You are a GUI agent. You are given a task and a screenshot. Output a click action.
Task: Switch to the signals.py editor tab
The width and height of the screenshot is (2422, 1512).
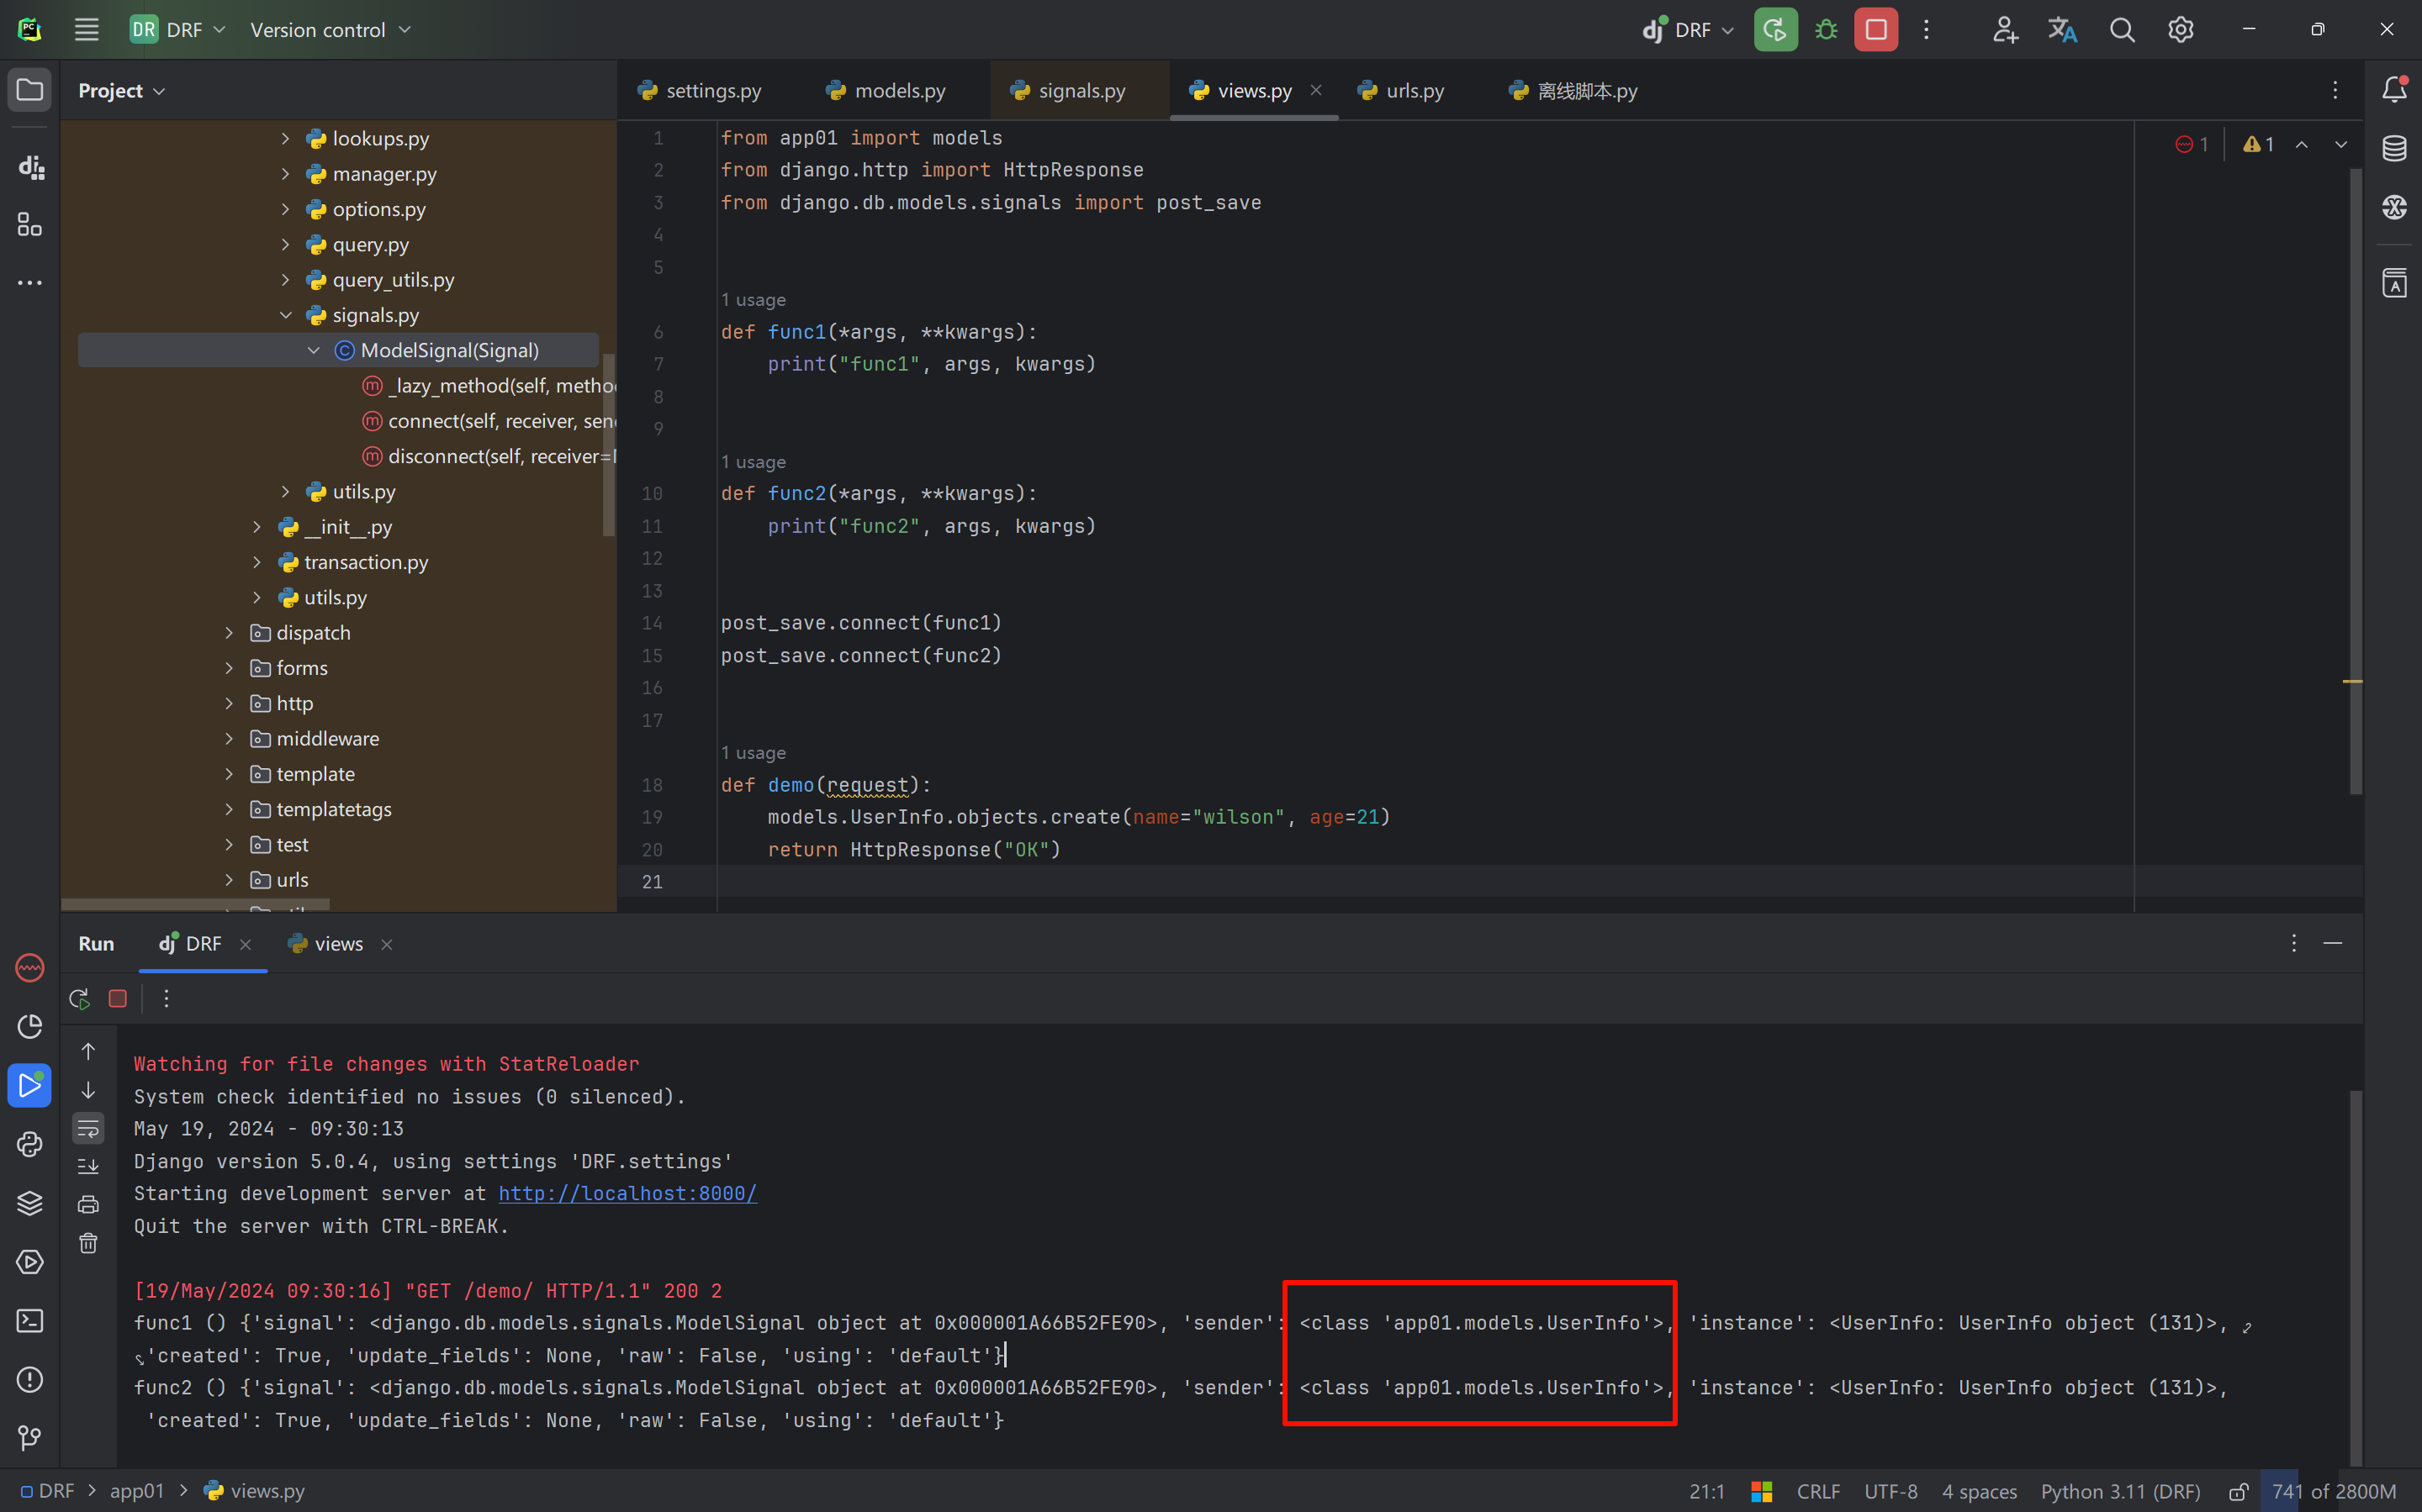1080,91
